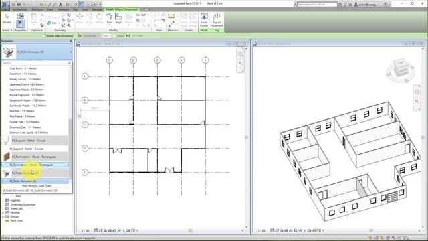
Task: Open the Manage ribbon tab
Action: click(x=96, y=9)
